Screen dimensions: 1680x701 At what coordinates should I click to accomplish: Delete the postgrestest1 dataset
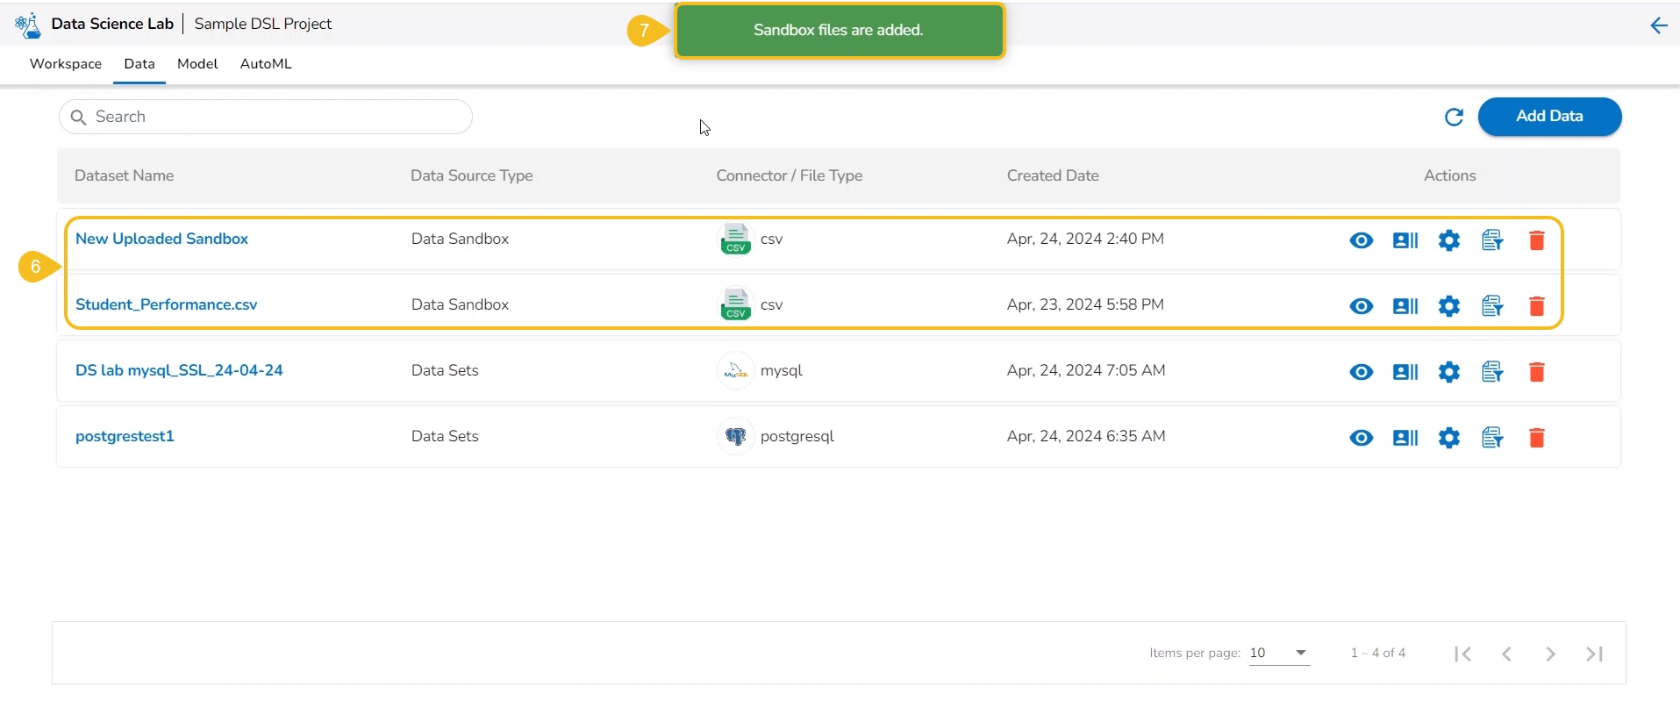pos(1536,438)
